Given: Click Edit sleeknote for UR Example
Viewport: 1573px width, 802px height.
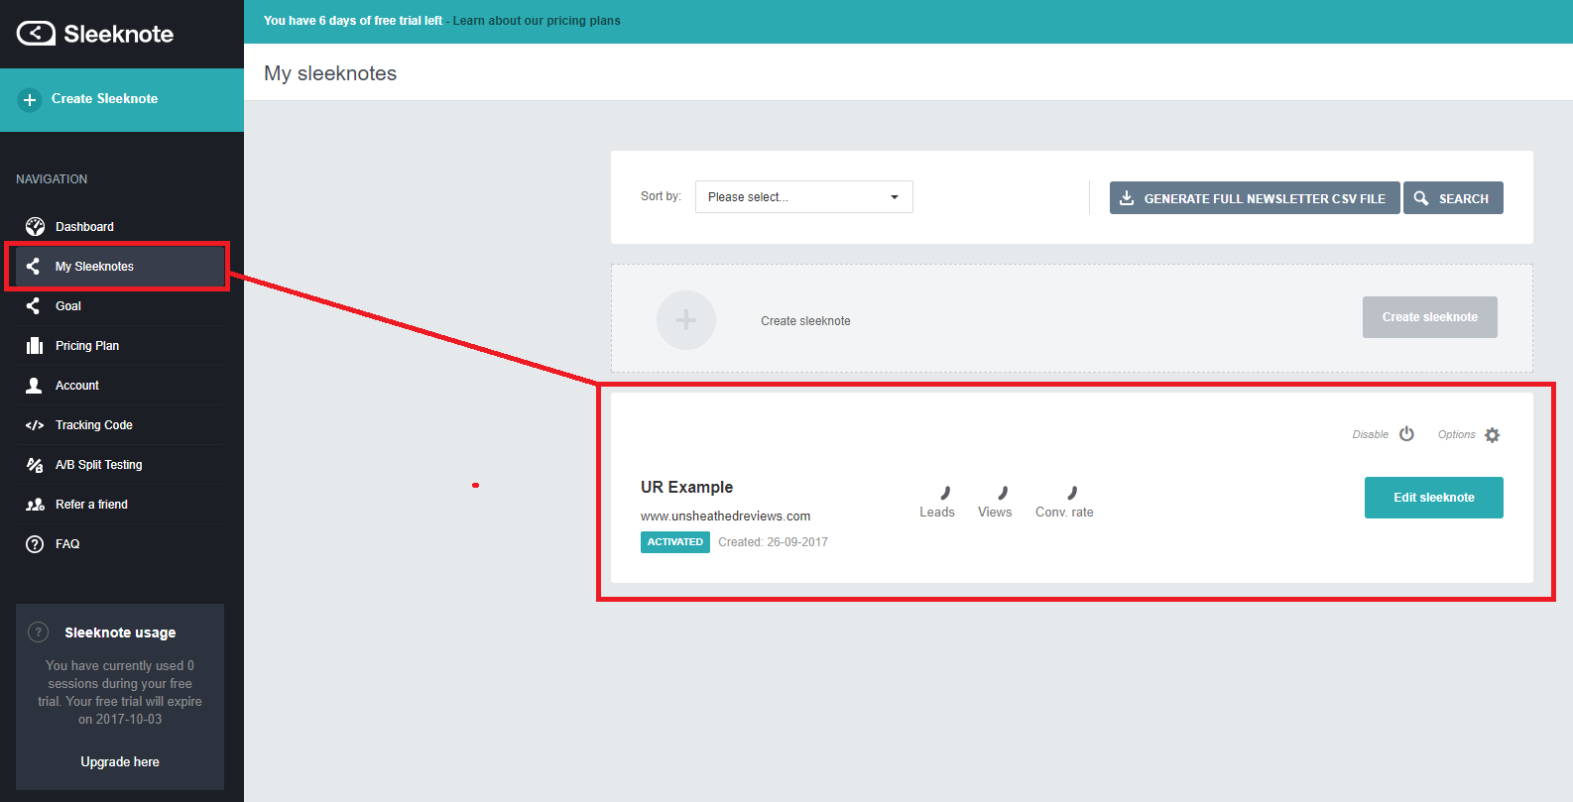Looking at the screenshot, I should (1434, 498).
